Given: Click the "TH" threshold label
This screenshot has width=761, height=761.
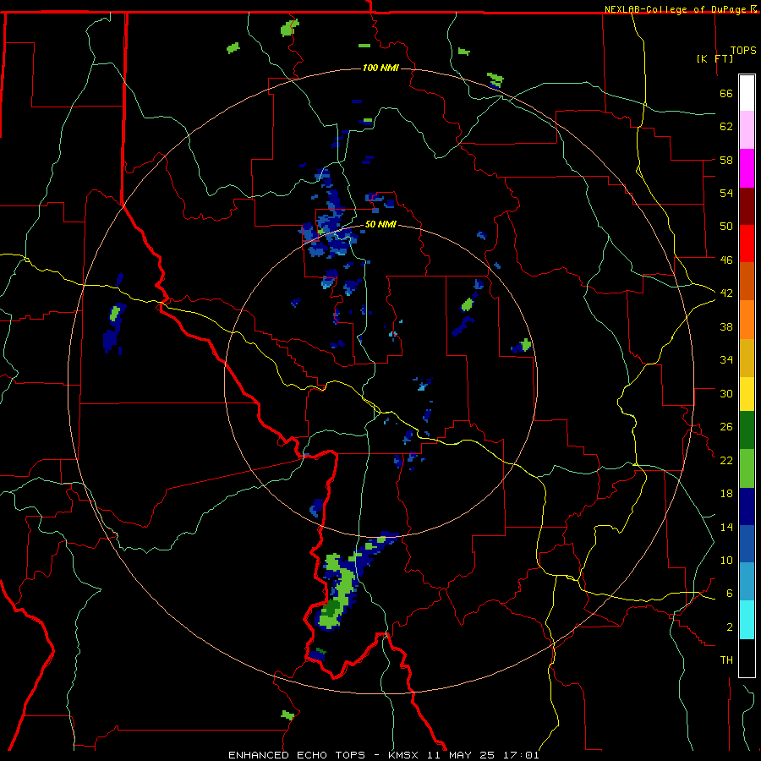Looking at the screenshot, I should pos(726,660).
